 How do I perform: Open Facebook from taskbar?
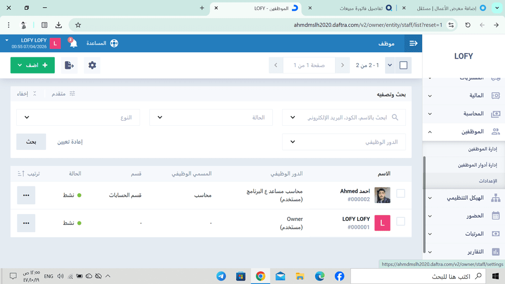[x=339, y=276]
